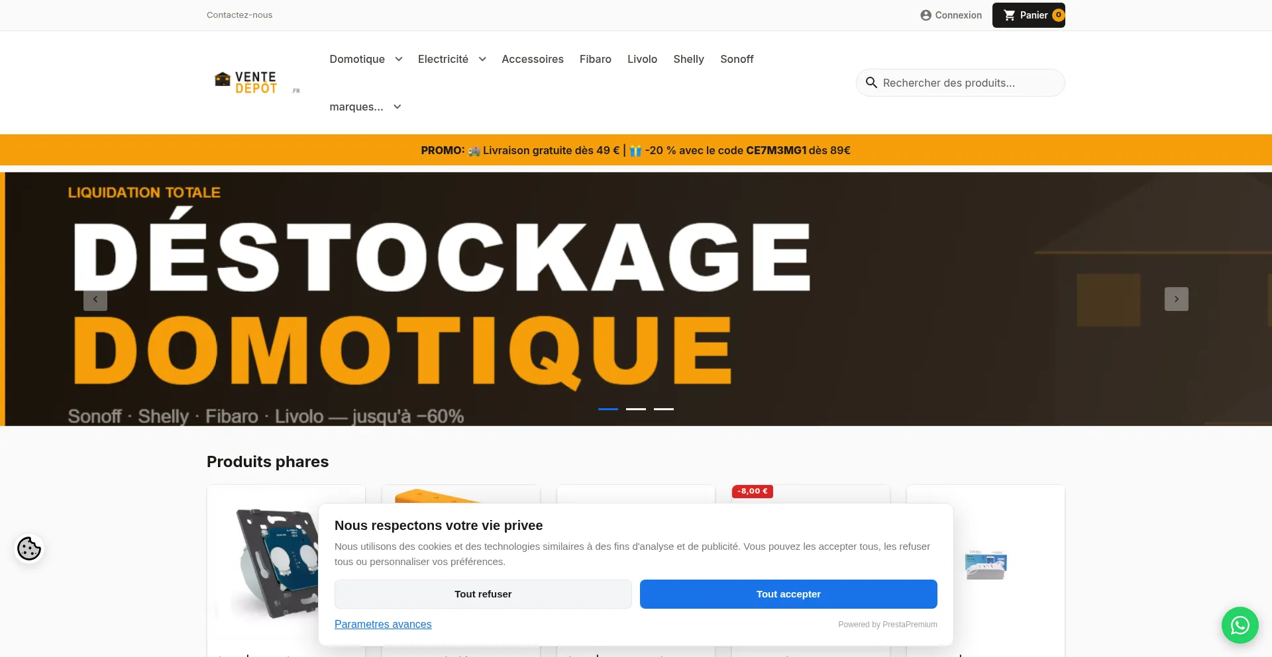Click promo code CE7M3MG1 text
Screen dimensions: 1272x657
(x=776, y=150)
